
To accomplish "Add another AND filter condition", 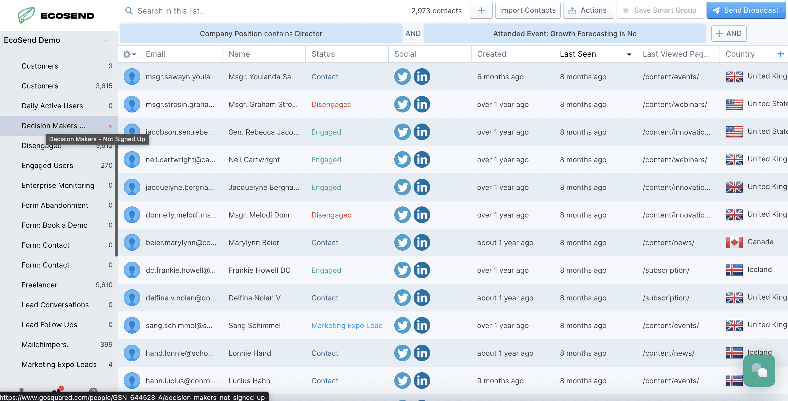I will (729, 33).
